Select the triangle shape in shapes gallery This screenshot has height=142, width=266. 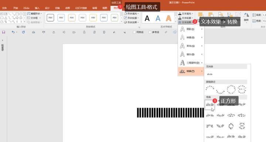[6, 18]
